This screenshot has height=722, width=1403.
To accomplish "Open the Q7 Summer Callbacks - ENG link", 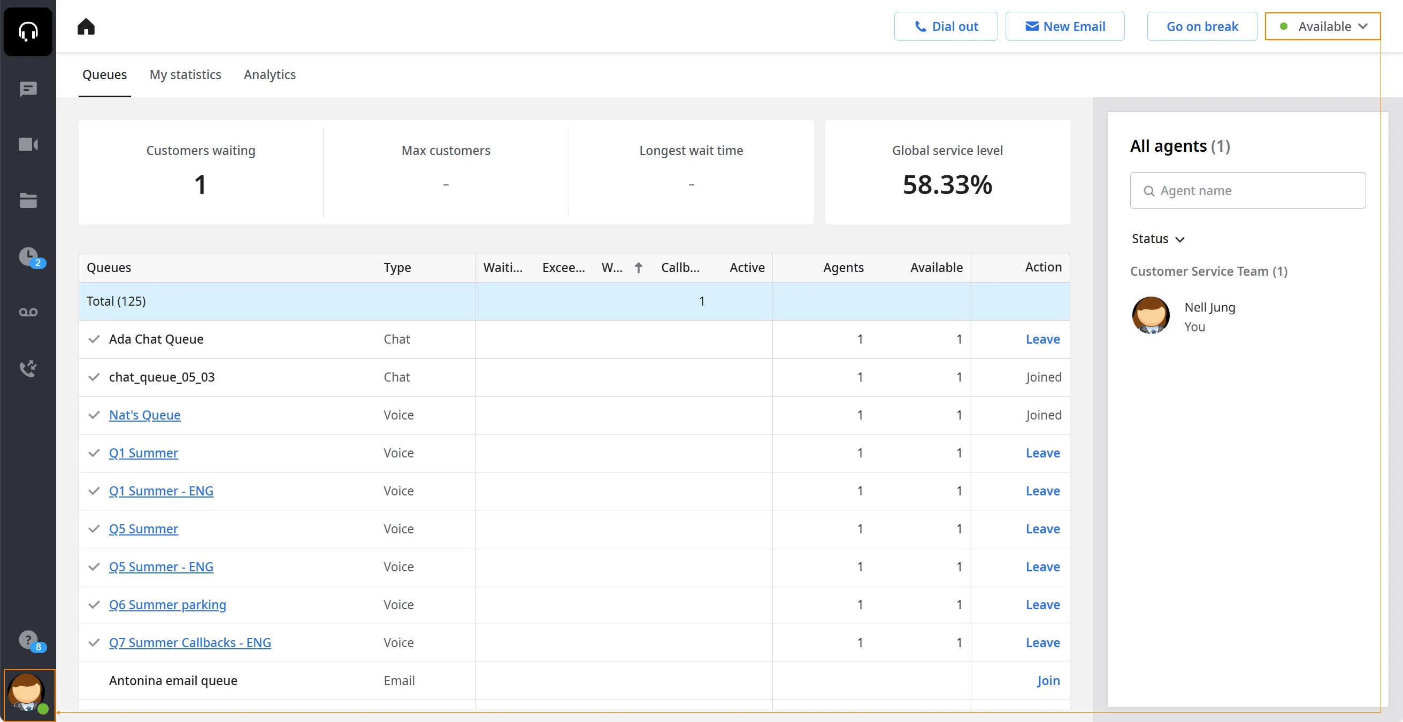I will click(189, 642).
